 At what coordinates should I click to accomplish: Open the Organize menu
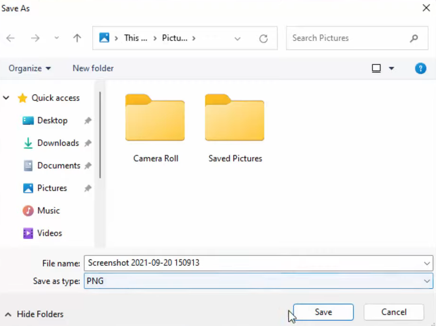30,69
